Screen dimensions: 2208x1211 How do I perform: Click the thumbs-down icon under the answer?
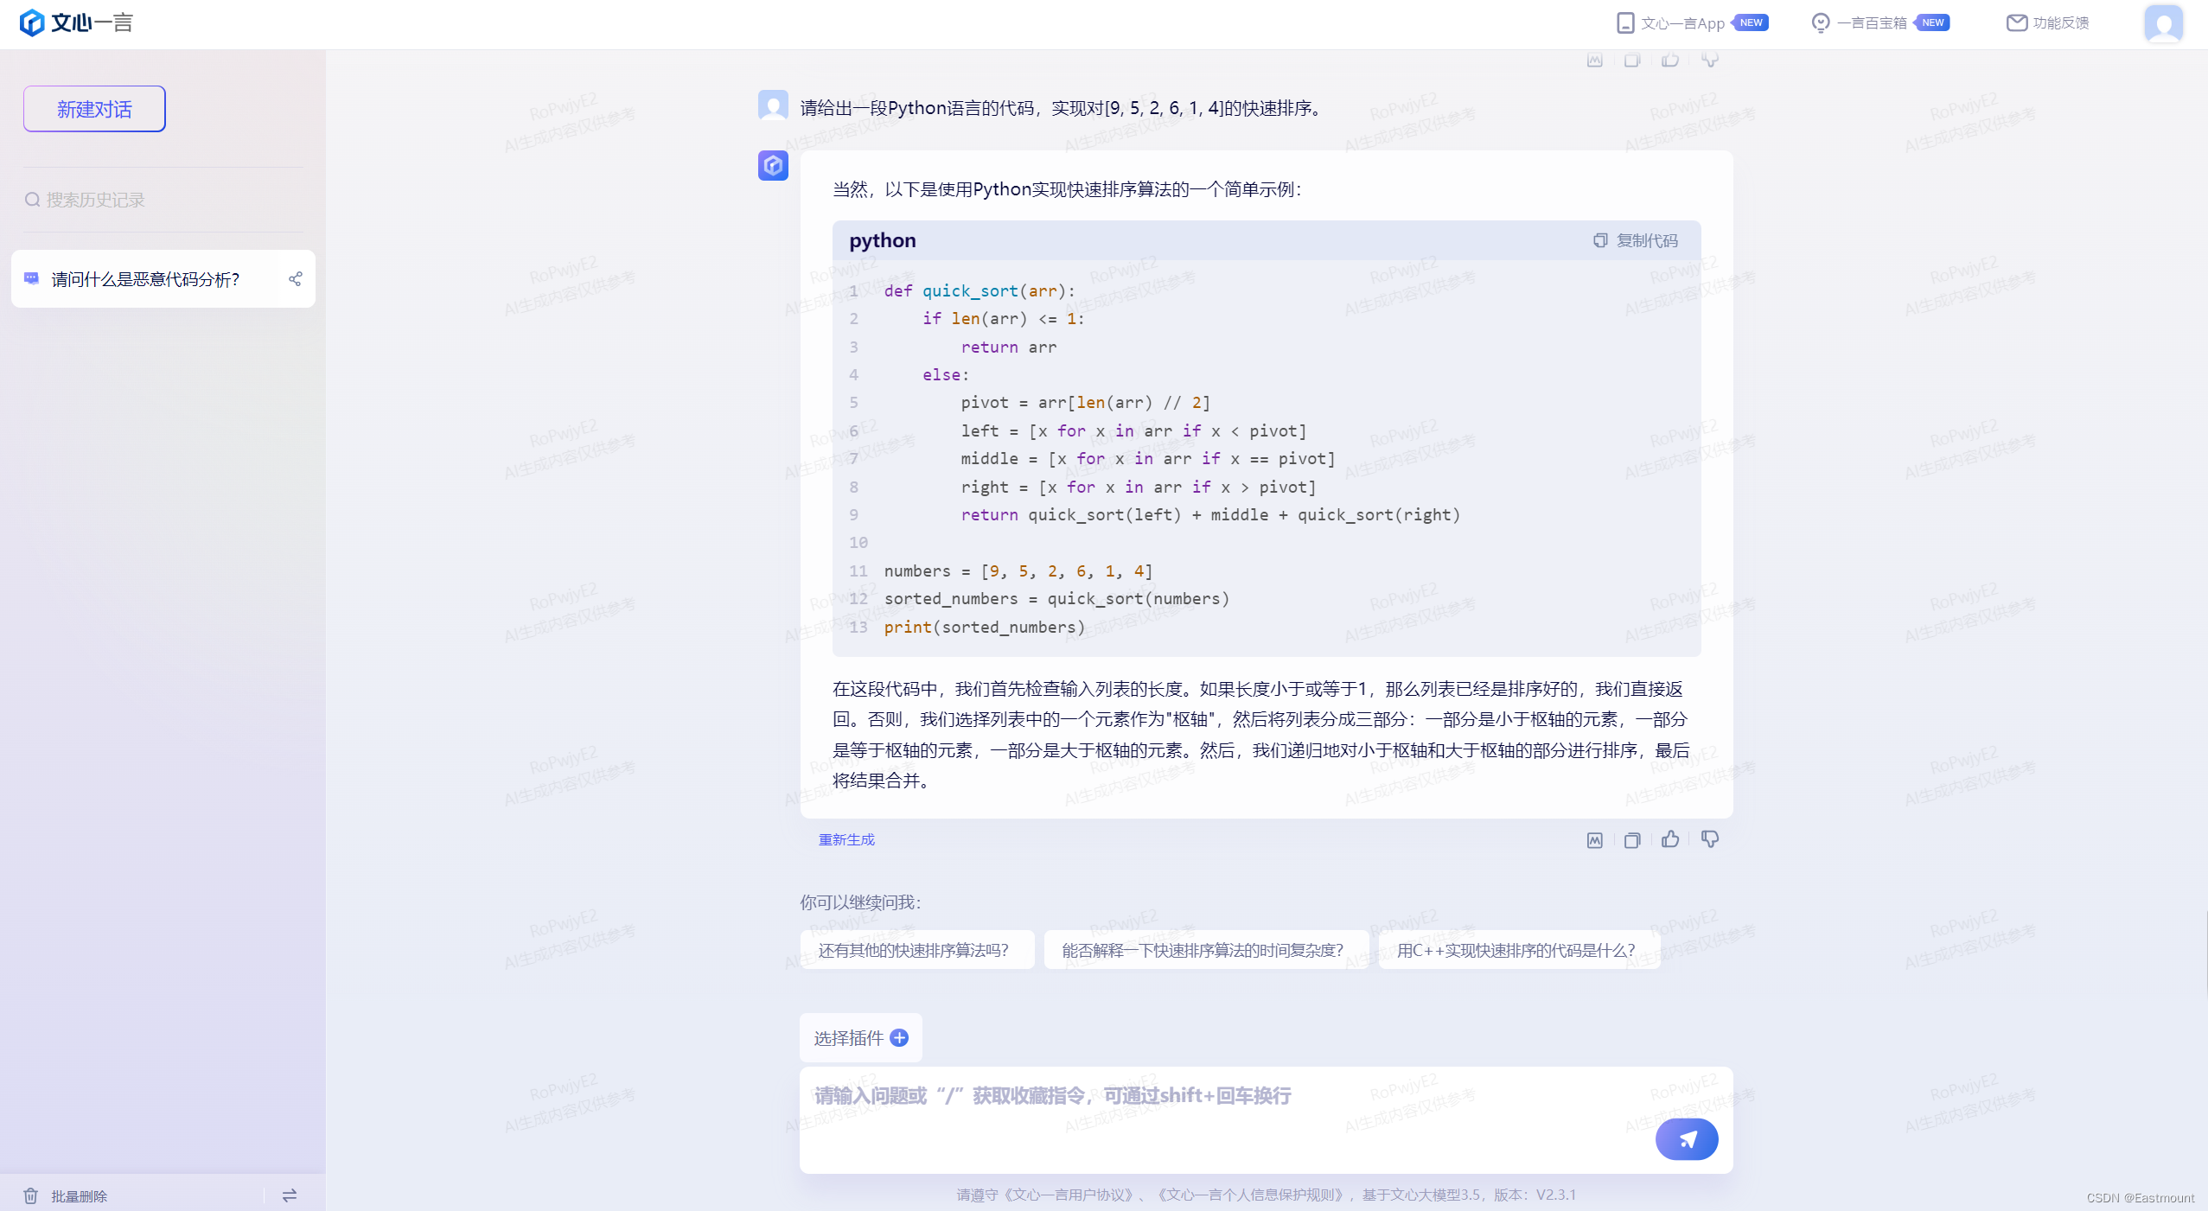pos(1709,839)
